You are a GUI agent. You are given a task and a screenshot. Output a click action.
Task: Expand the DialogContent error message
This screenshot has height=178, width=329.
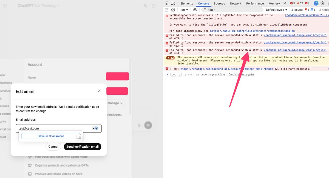(x=171, y=15)
